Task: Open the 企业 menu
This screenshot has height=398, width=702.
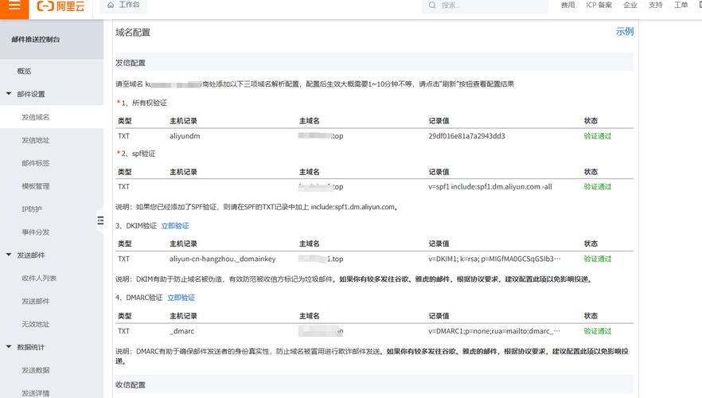Action: click(x=630, y=5)
